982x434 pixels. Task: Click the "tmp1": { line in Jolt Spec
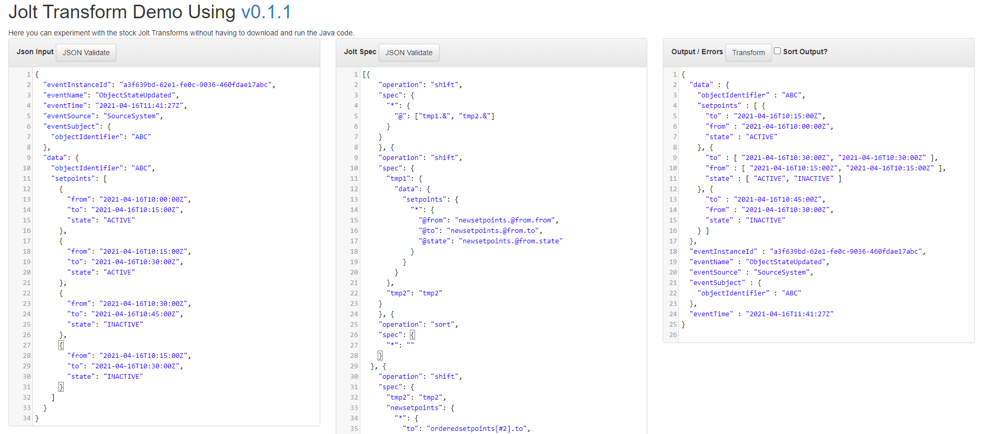coord(404,178)
